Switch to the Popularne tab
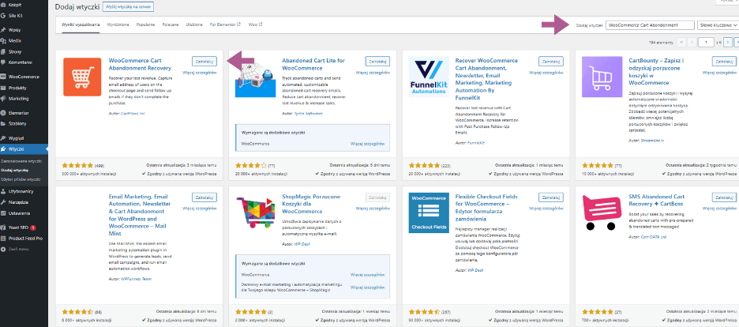Viewport: 739px width, 327px height. click(145, 24)
